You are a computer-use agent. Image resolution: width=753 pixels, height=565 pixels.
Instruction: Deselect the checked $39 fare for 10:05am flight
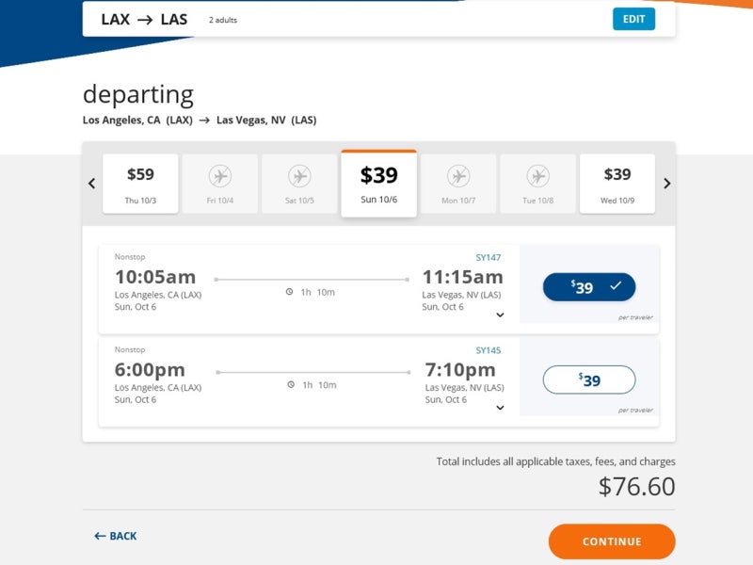(x=589, y=287)
